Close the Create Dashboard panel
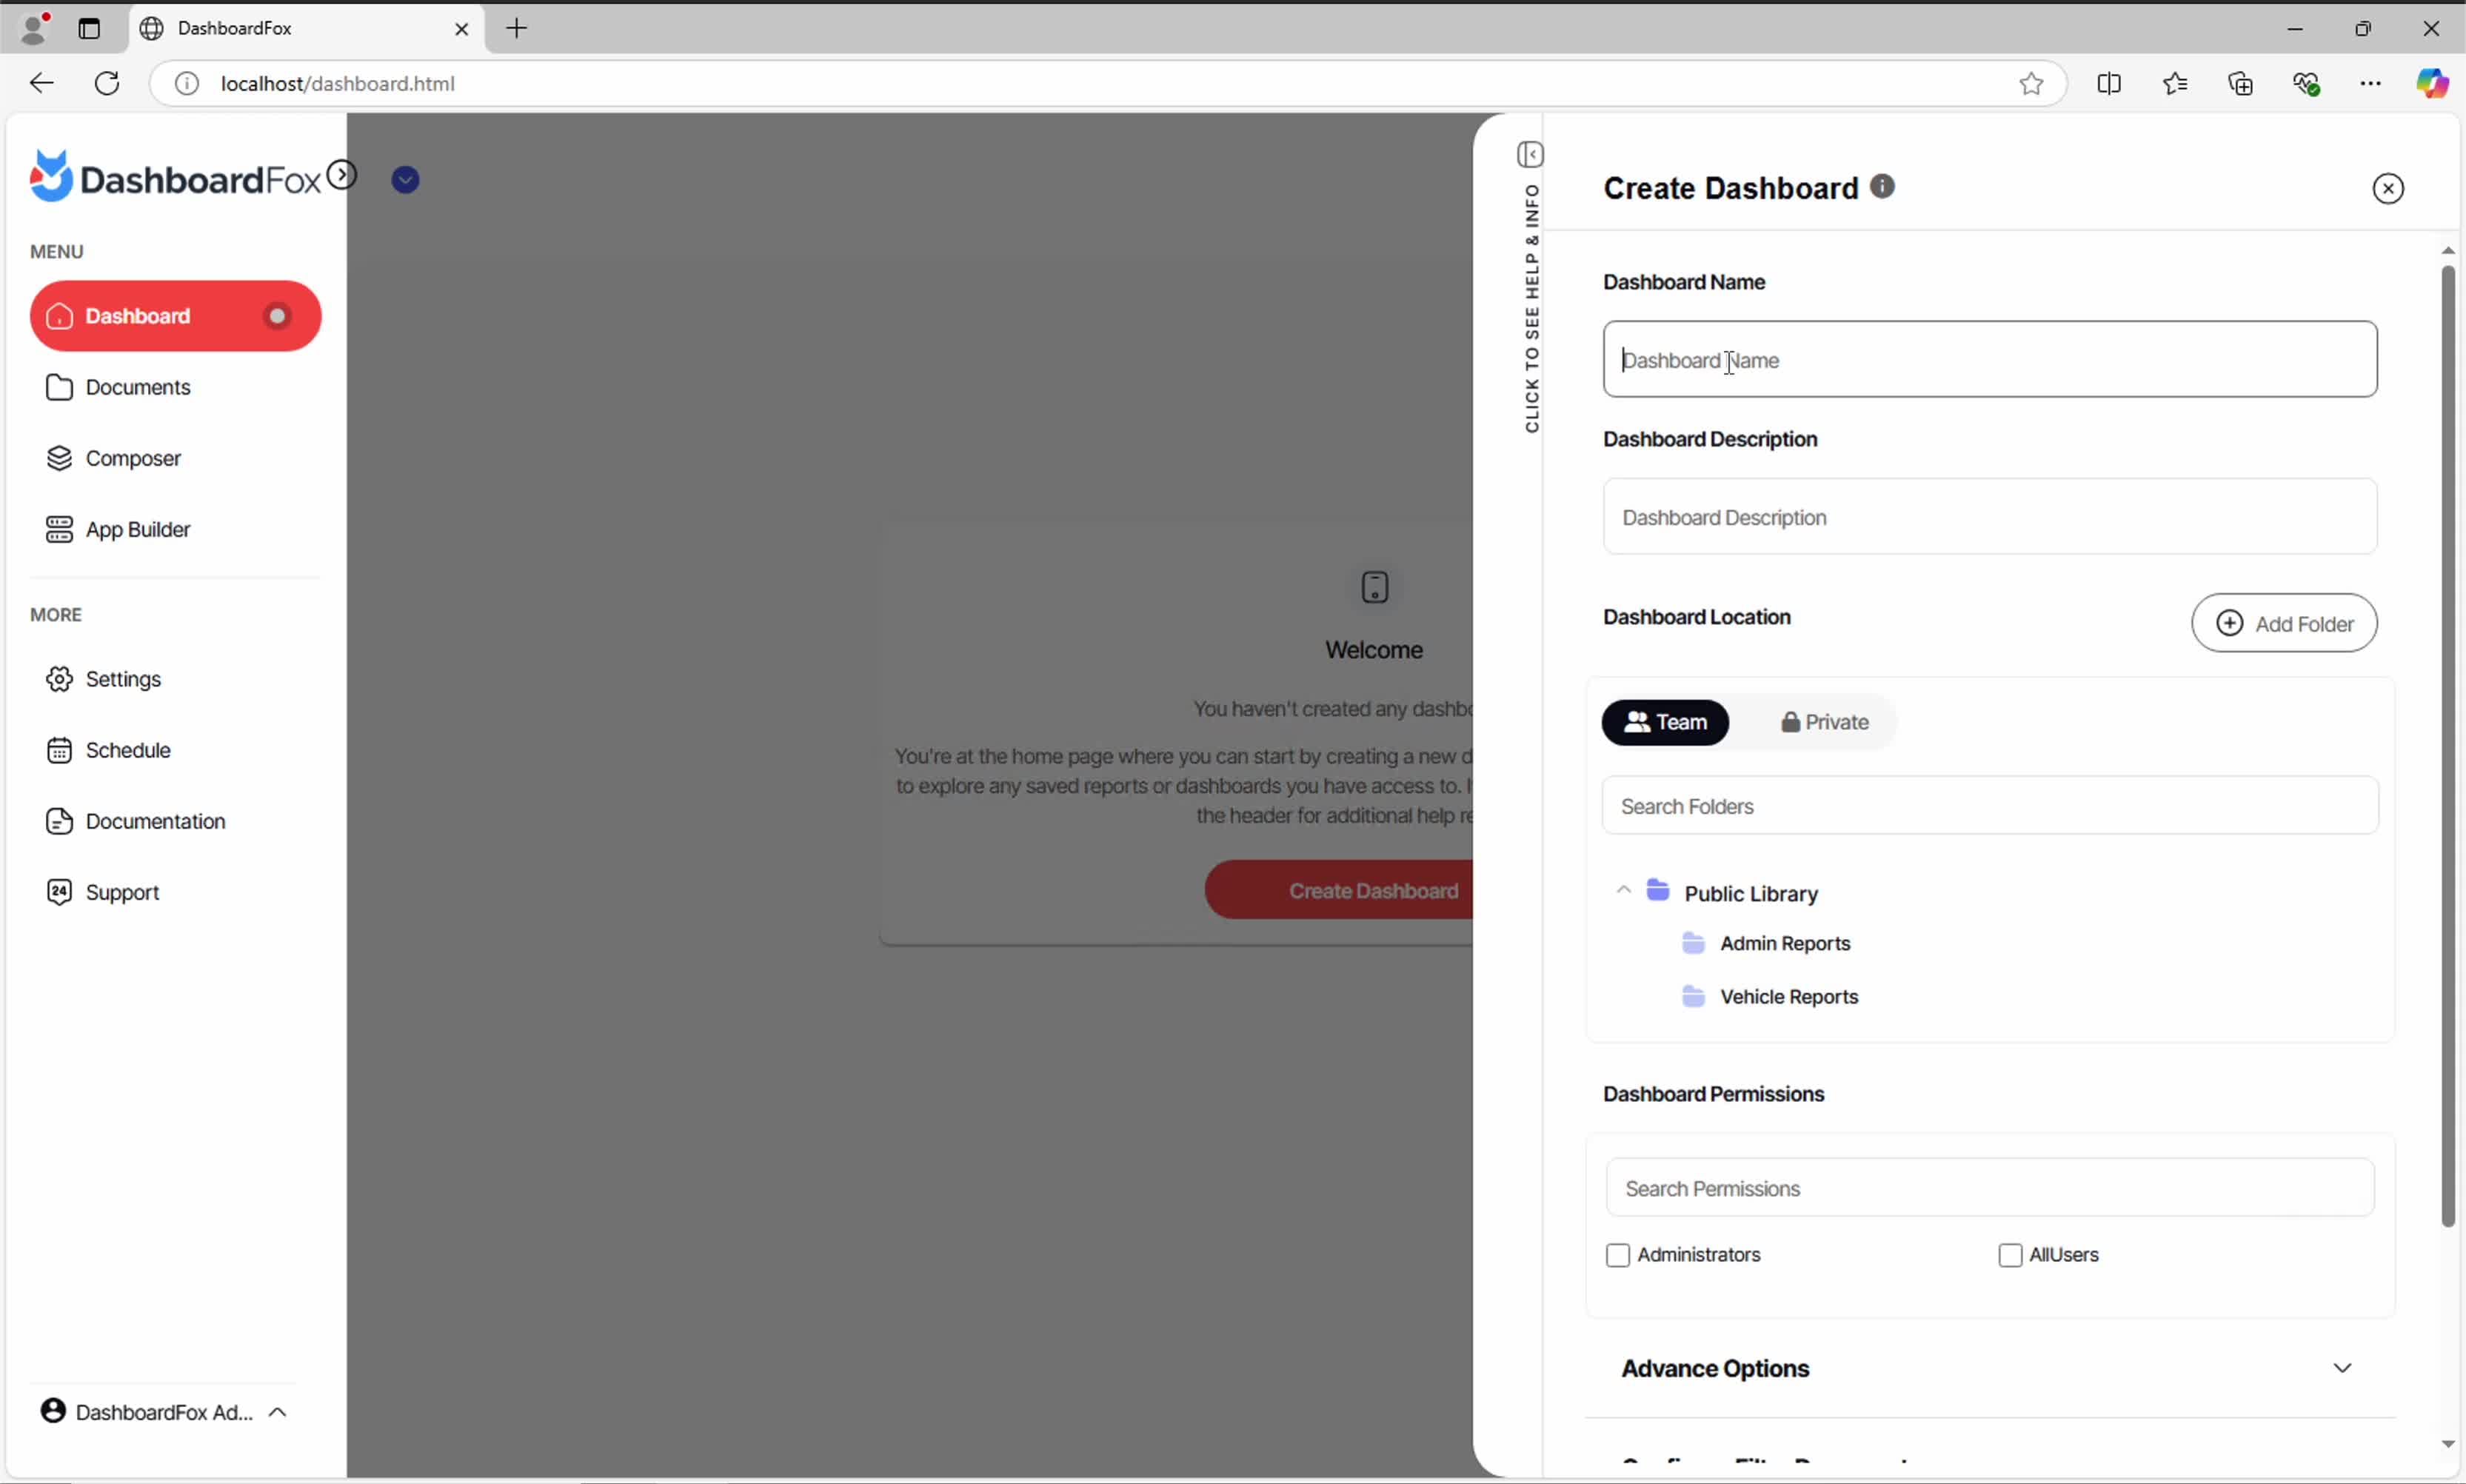Image resolution: width=2466 pixels, height=1484 pixels. pos(2387,189)
